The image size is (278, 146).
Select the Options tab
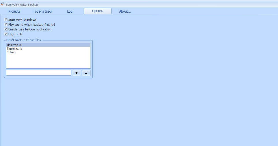[97, 11]
